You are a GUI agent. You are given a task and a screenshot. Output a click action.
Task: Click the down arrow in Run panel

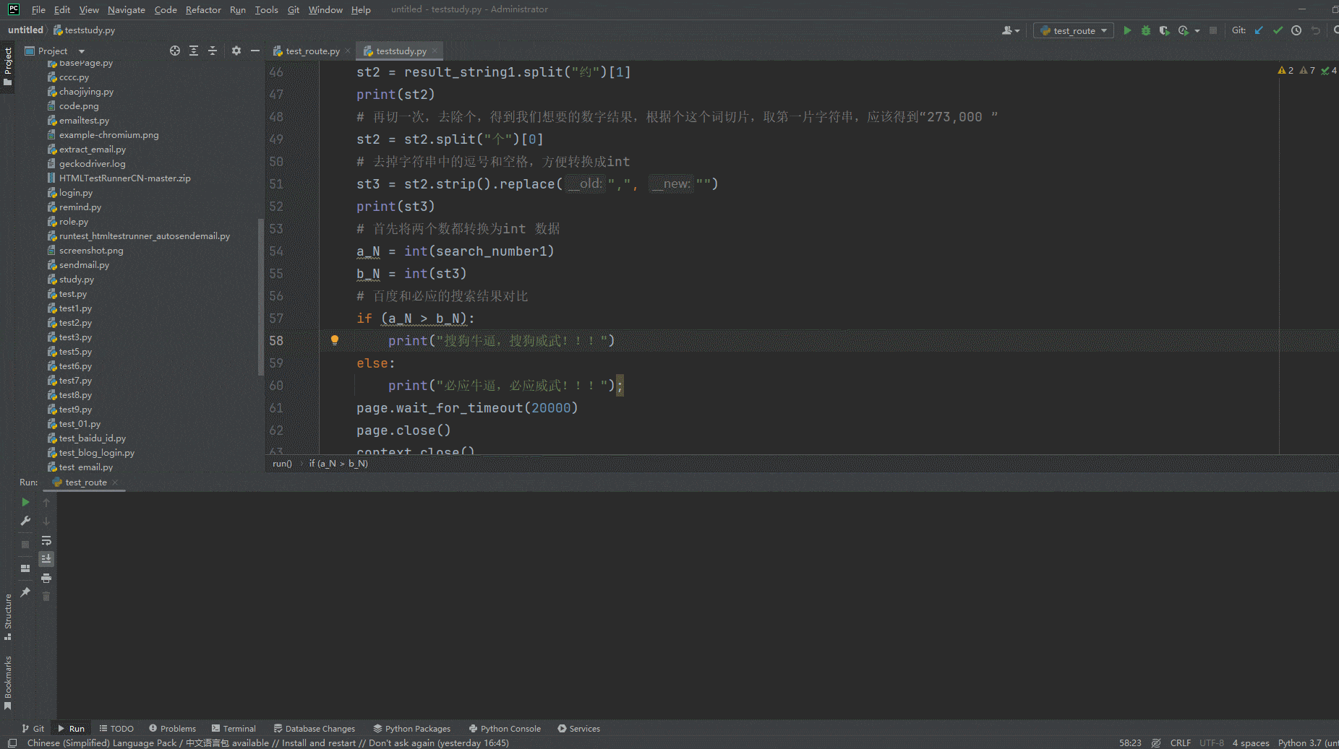[46, 521]
